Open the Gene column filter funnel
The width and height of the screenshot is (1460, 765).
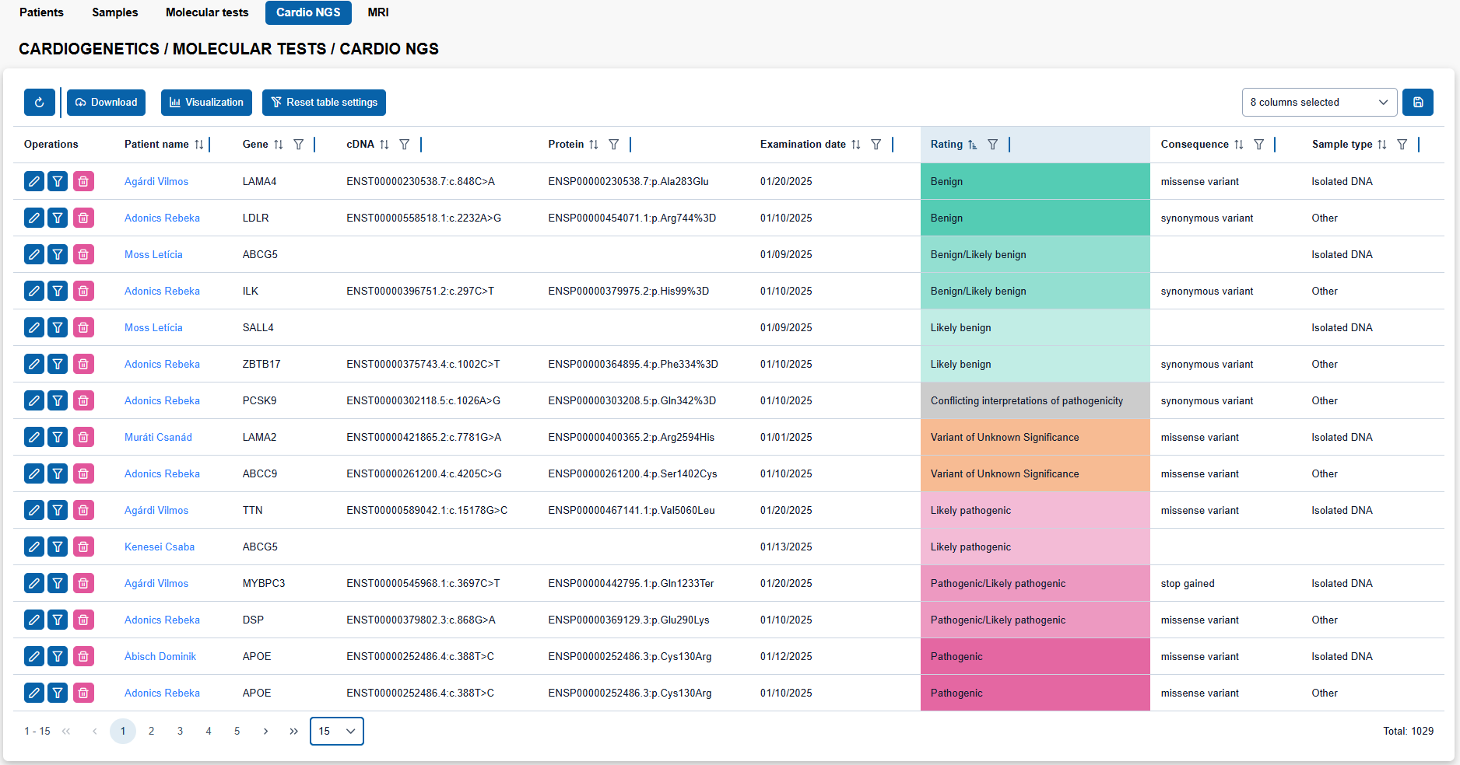tap(299, 145)
